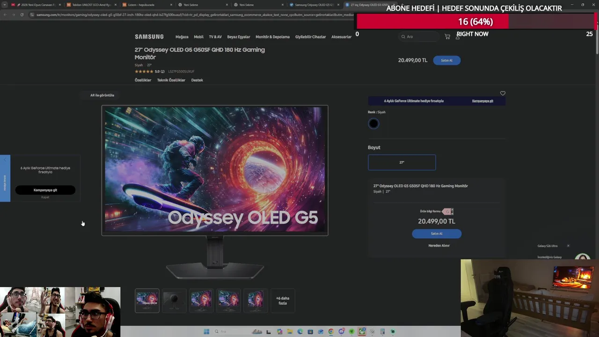Open the Mobil menu
The width and height of the screenshot is (599, 337).
[199, 37]
